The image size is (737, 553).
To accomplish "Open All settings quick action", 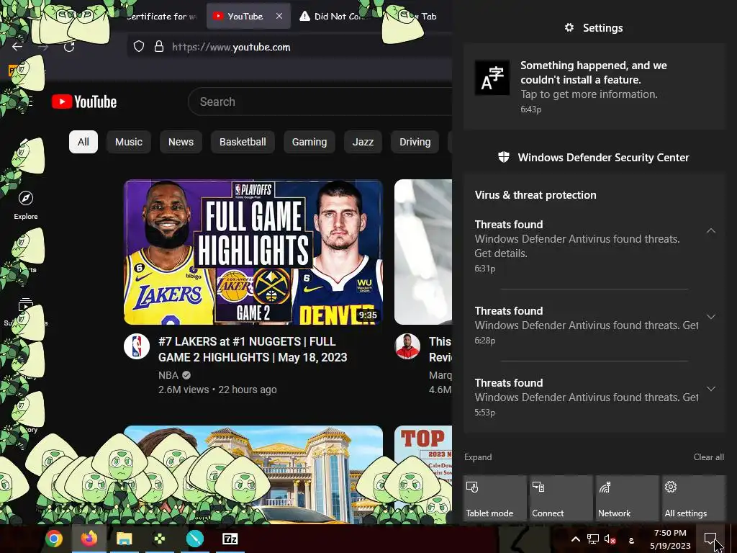I will [694, 498].
